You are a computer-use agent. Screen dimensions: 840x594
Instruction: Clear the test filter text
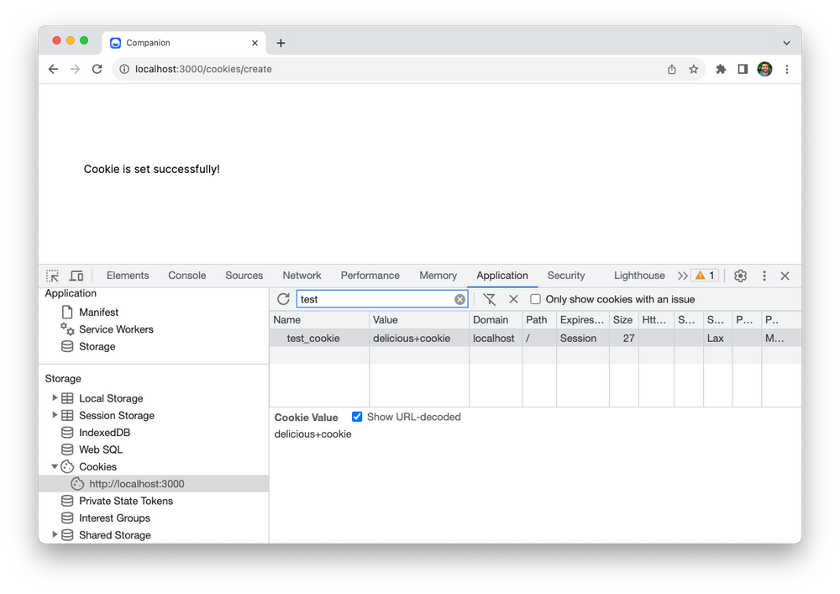point(459,298)
